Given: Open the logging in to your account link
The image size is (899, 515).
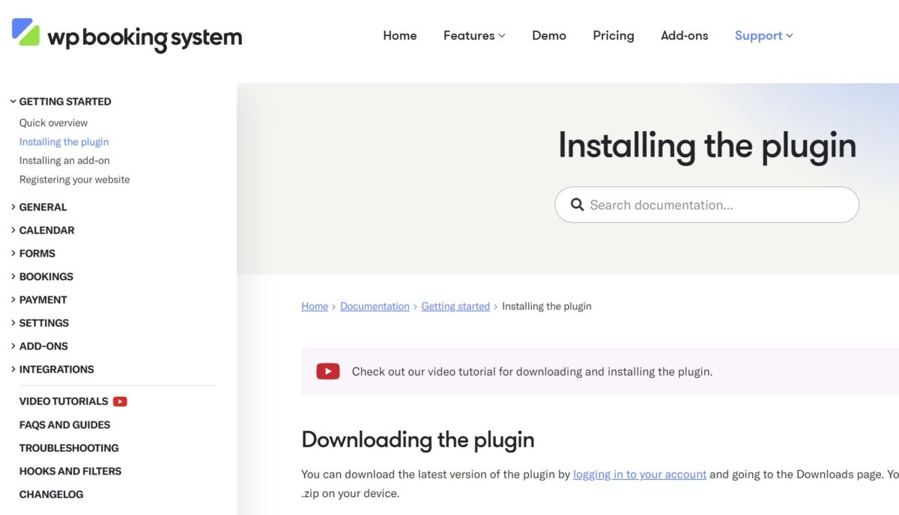Looking at the screenshot, I should point(640,474).
